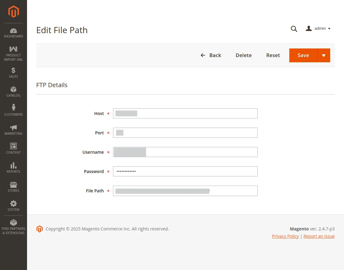Open the admin account dropdown
Viewport: 344px width, 270px height.
(318, 29)
